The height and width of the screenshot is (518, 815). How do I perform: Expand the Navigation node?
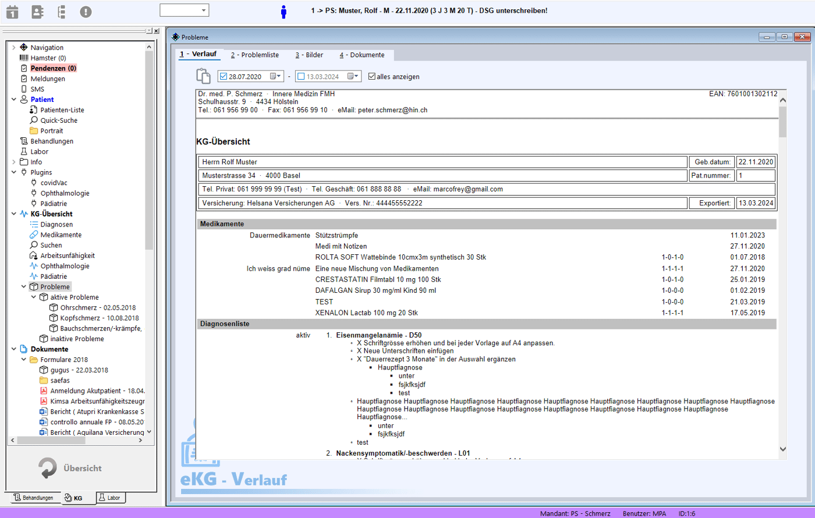14,48
